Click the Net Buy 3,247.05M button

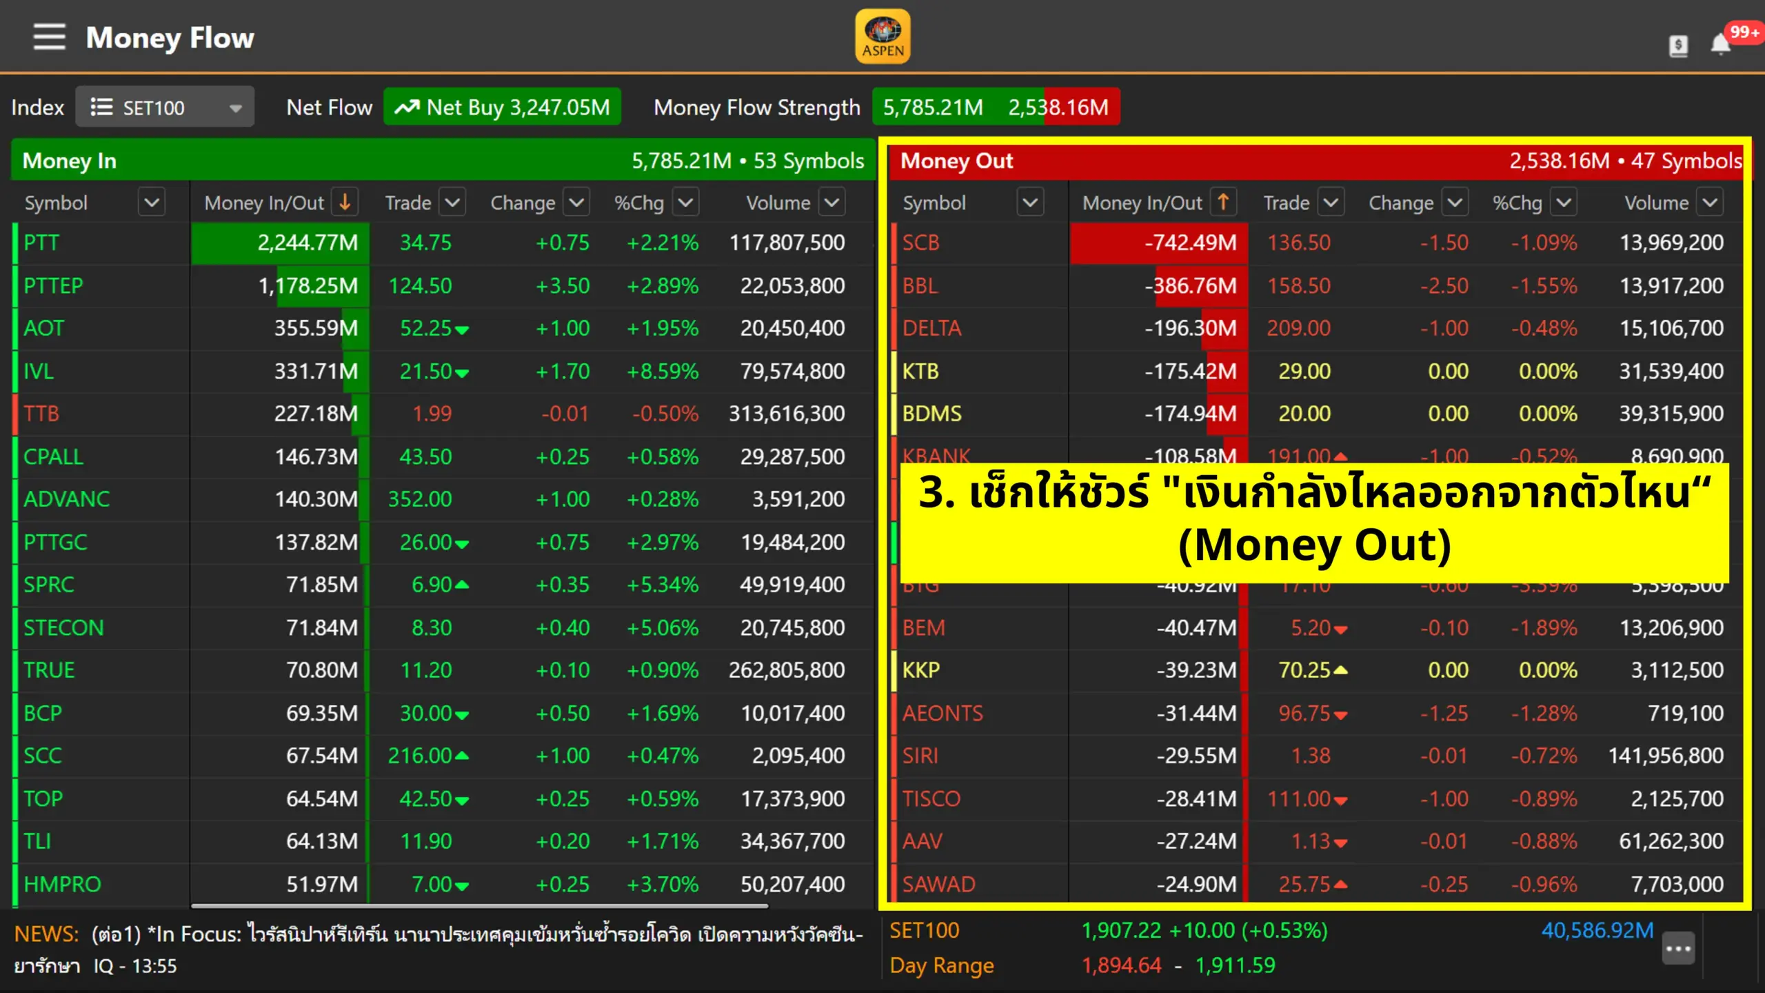tap(502, 108)
